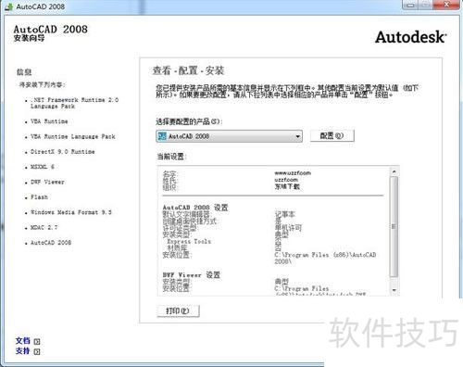Viewport: 463px width, 367px height.
Task: Click the 查看 - 配置 - 安装 heading
Action: 188,70
